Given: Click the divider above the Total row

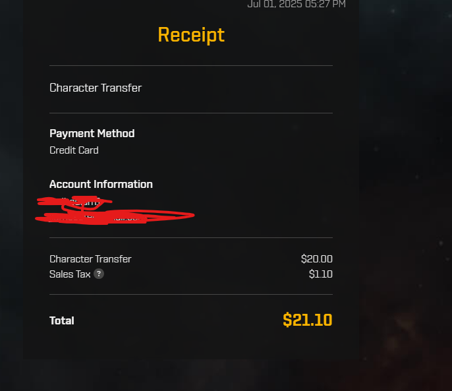Looking at the screenshot, I should click(x=191, y=294).
